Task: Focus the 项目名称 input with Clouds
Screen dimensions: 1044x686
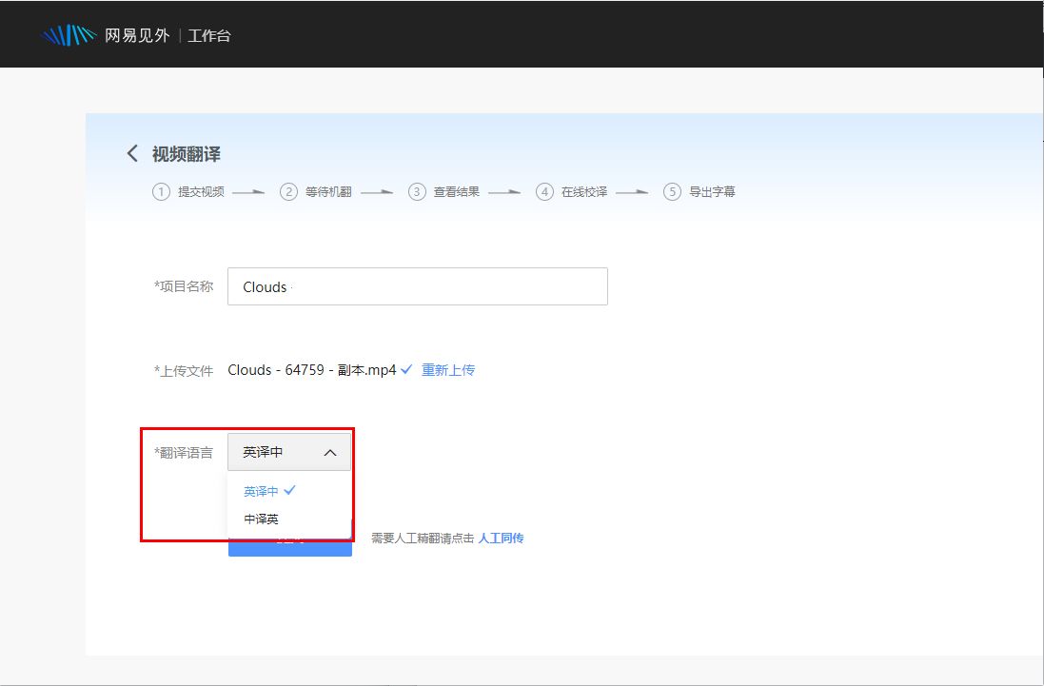Action: coord(418,286)
